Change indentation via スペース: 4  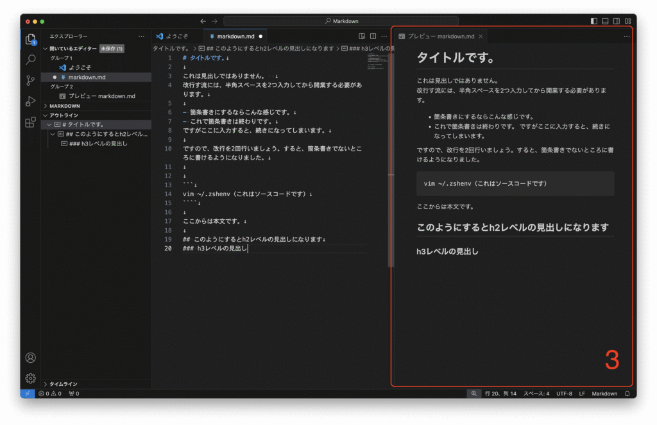pyautogui.click(x=536, y=394)
